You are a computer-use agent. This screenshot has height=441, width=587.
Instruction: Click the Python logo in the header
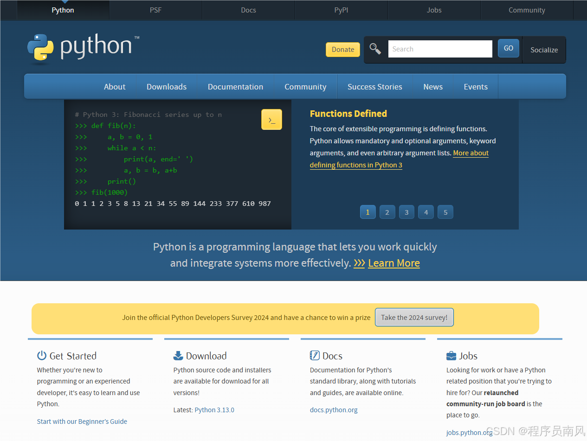[83, 48]
